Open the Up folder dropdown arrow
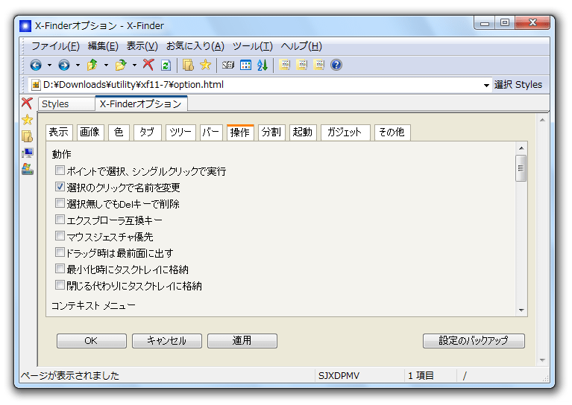 point(106,66)
